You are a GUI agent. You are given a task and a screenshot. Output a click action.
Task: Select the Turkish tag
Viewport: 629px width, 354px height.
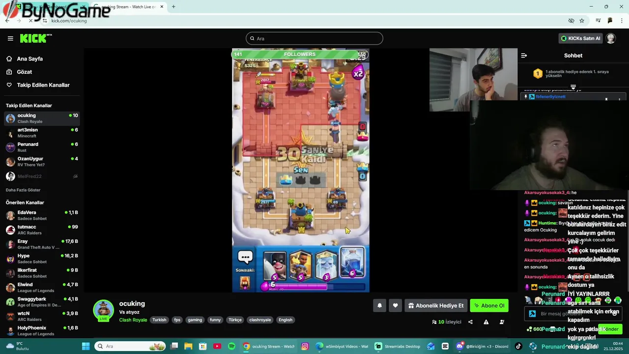pyautogui.click(x=159, y=320)
